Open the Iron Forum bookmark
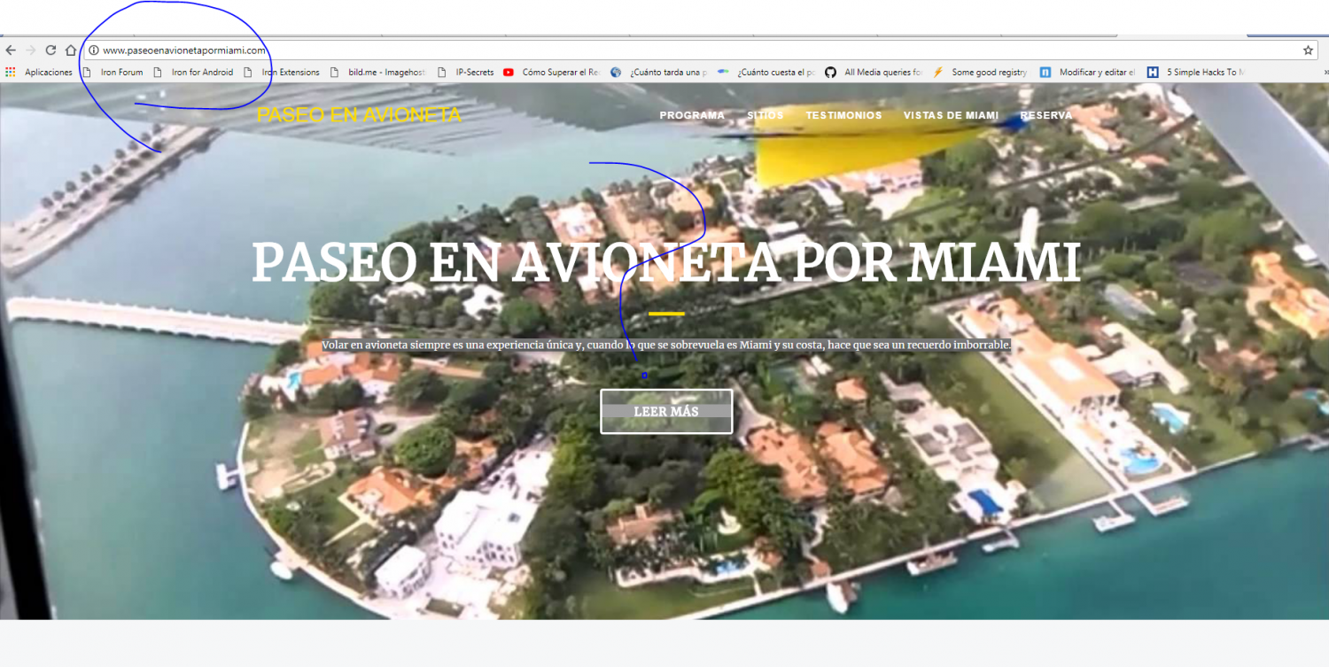This screenshot has width=1329, height=667. click(113, 73)
